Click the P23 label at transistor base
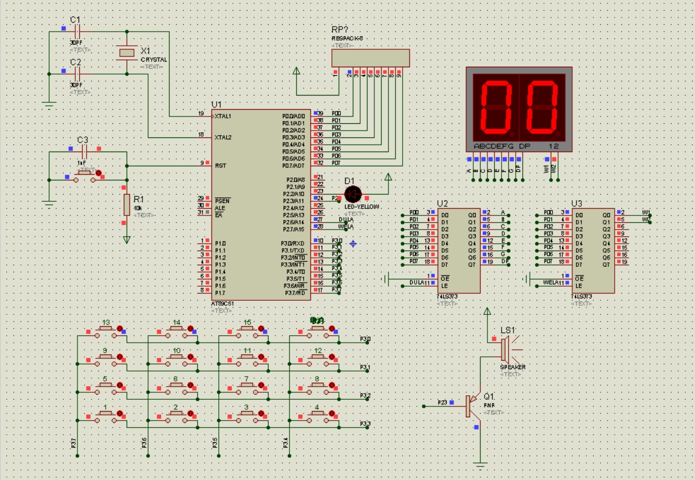Viewport: 695px width, 480px height. [442, 403]
